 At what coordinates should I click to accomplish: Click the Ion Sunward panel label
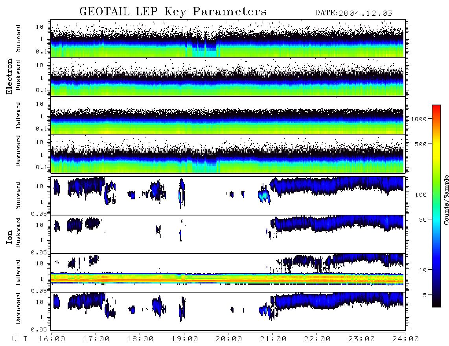coord(18,195)
